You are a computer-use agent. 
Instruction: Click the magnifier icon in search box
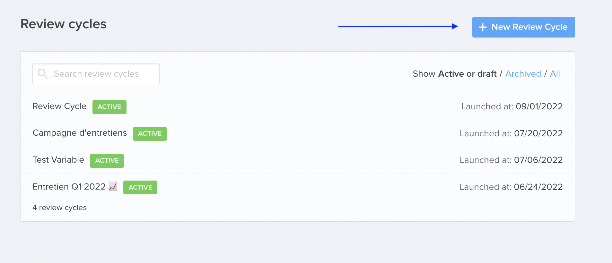point(42,74)
